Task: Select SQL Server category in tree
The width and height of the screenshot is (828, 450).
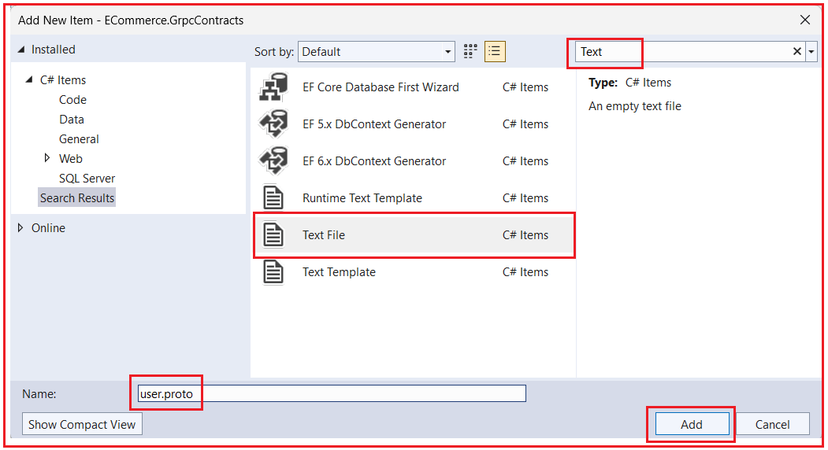Action: pos(87,179)
